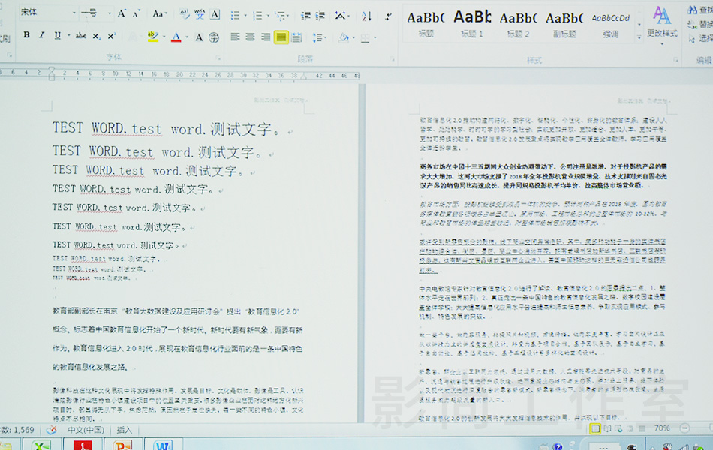Click the grow font size icon

pyautogui.click(x=122, y=13)
